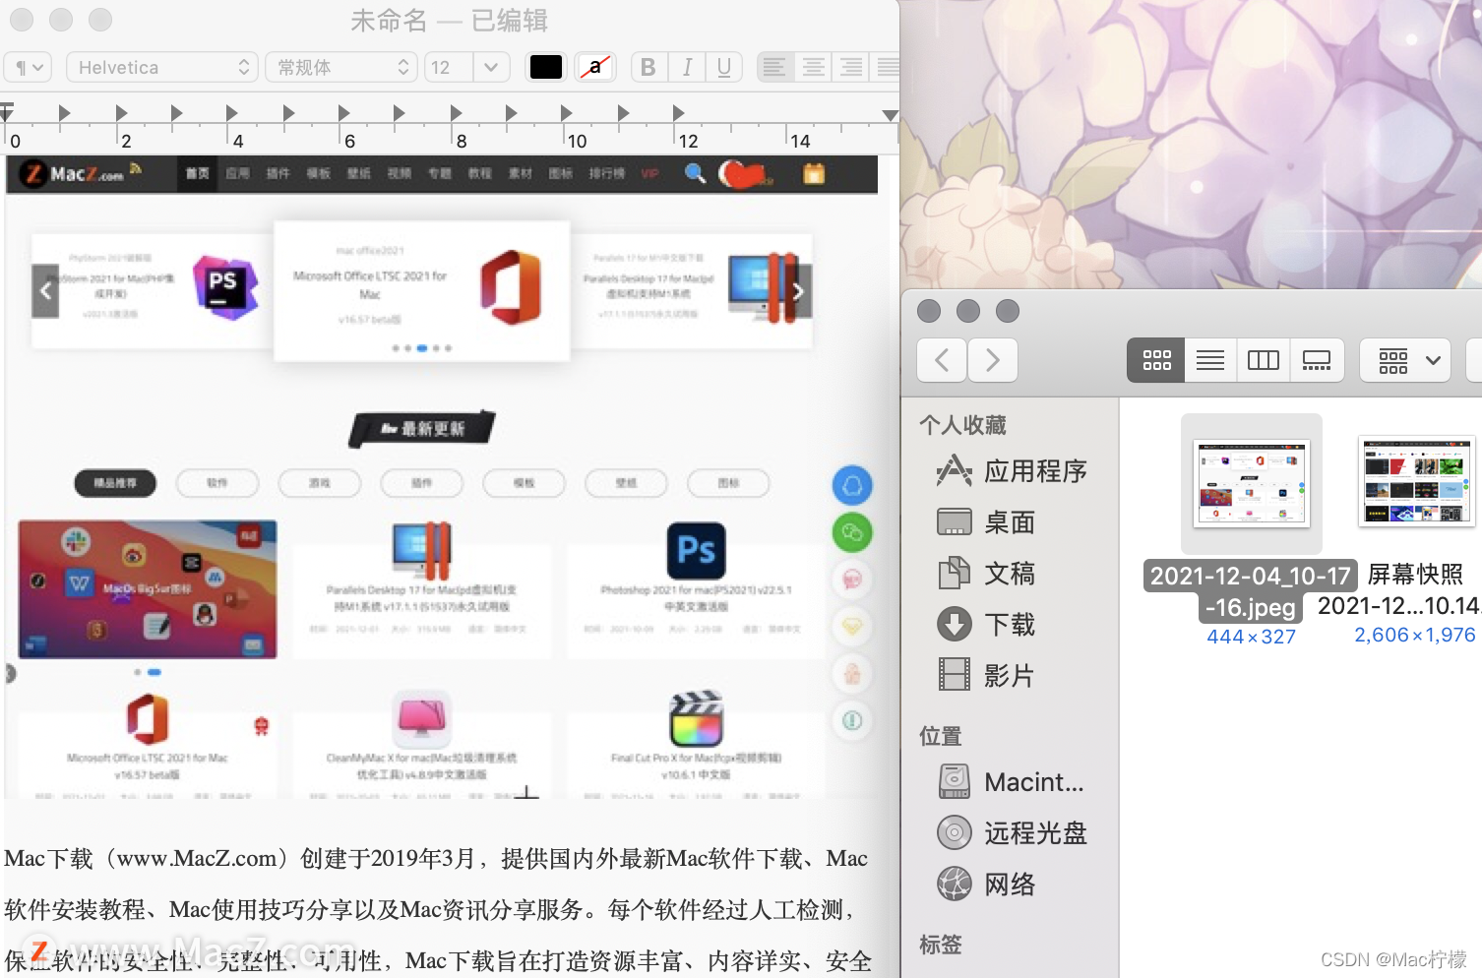Click the first tab stop marker on the ruler
Image resolution: width=1482 pixels, height=978 pixels.
(x=64, y=113)
